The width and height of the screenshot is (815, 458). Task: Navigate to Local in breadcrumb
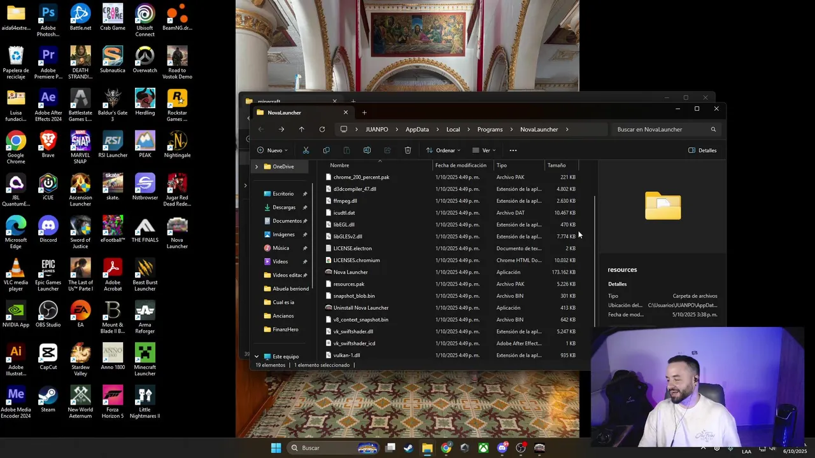click(x=453, y=129)
